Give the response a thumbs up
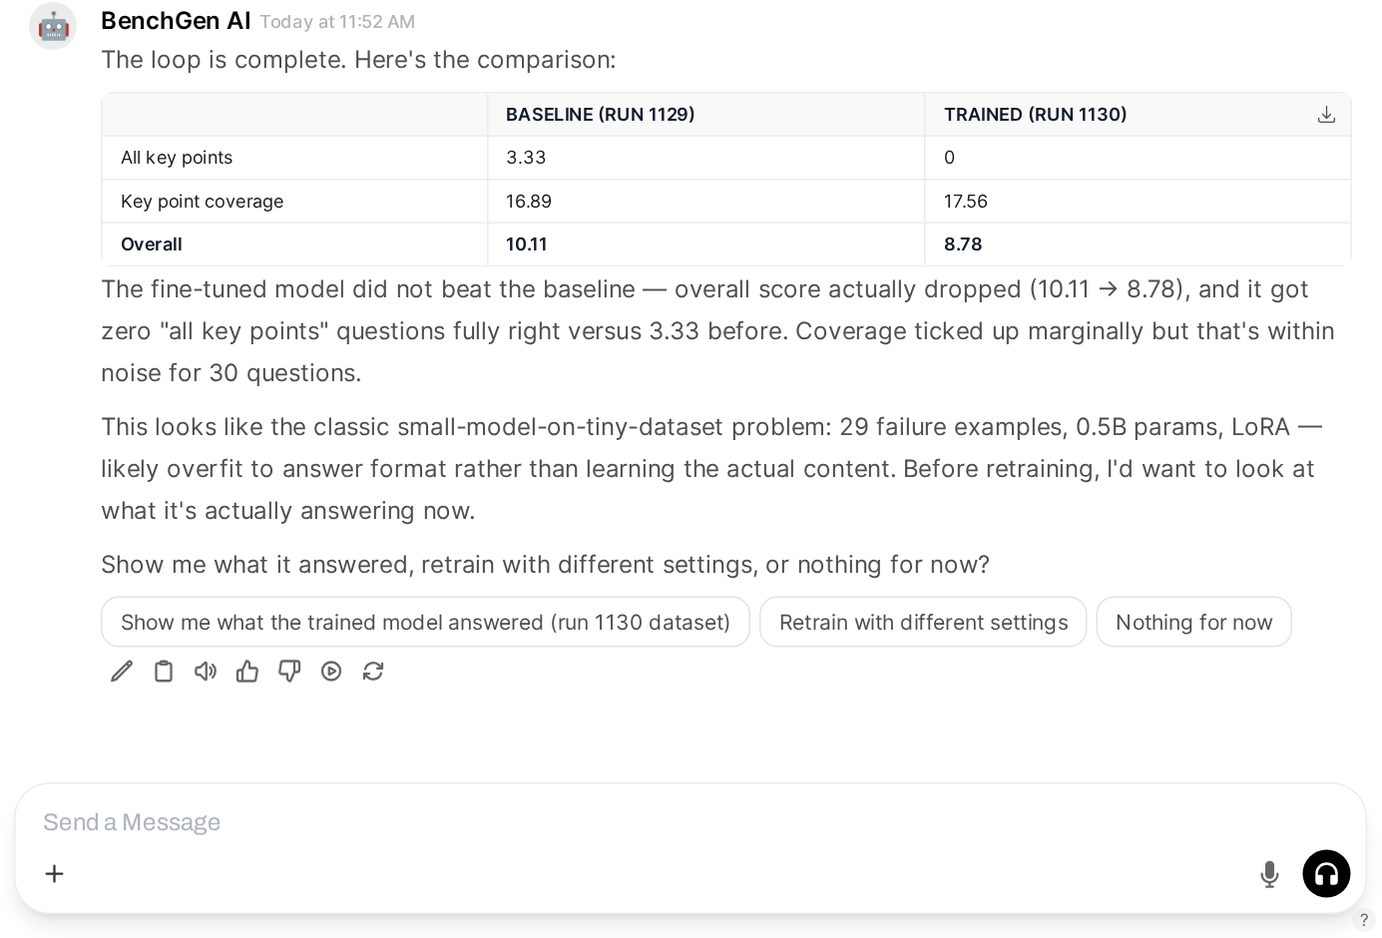 tap(247, 672)
